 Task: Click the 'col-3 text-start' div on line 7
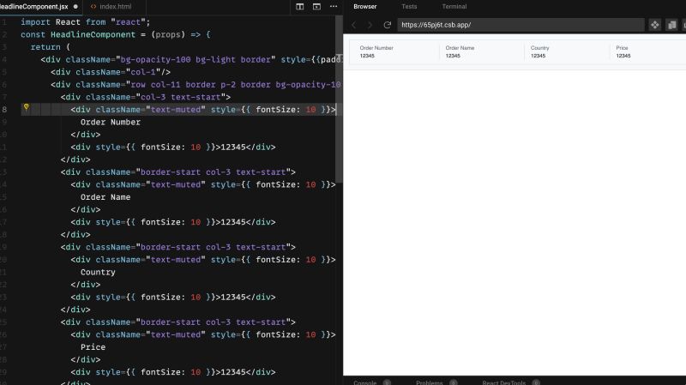[146, 97]
